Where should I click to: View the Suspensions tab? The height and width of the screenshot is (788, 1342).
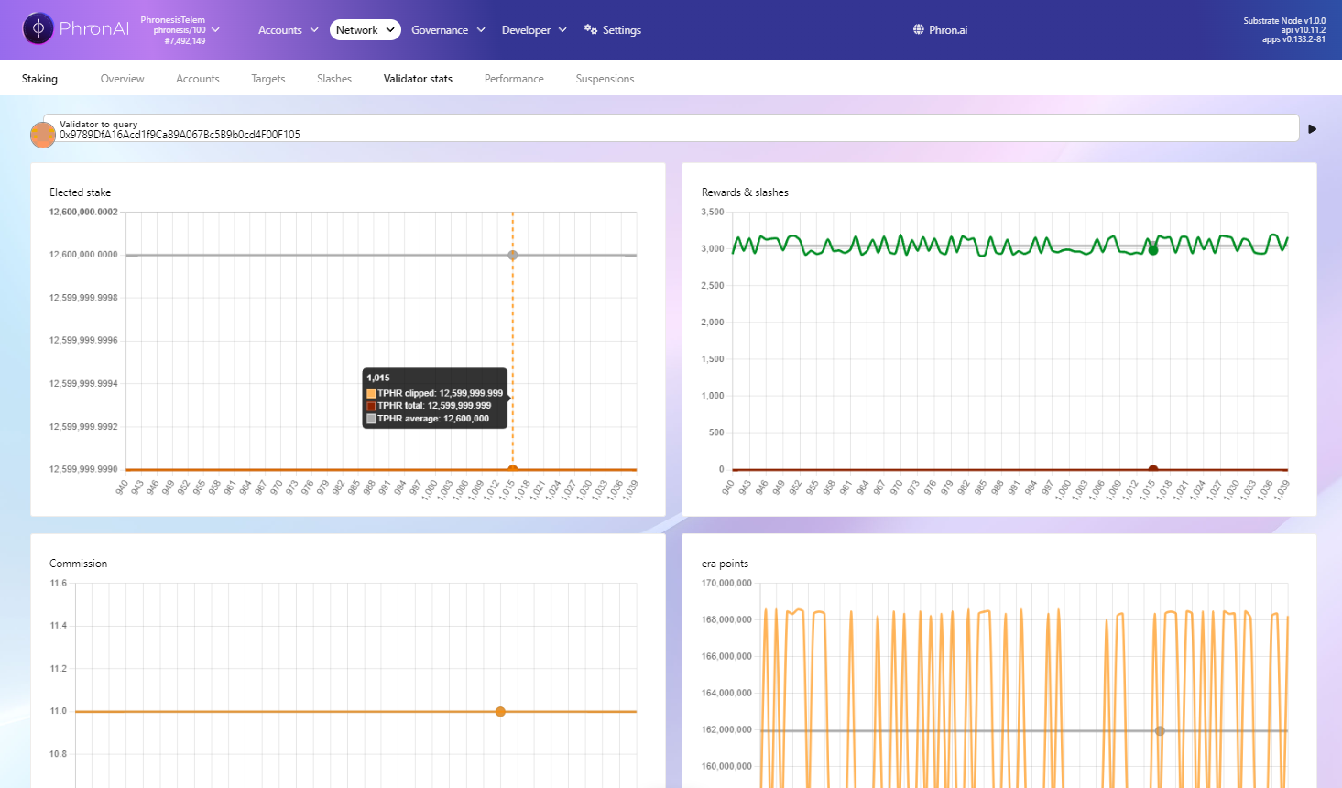(x=605, y=79)
